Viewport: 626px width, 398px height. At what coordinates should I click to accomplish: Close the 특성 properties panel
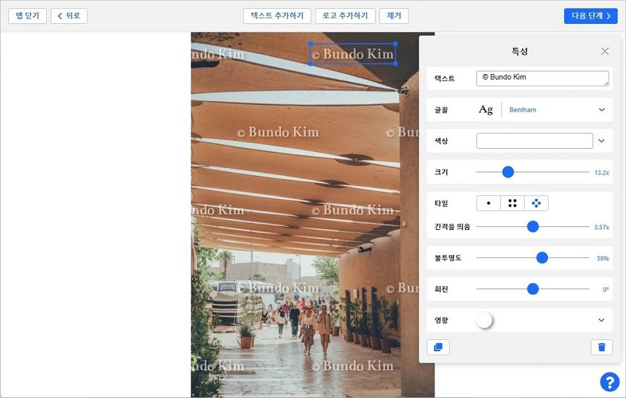click(x=604, y=51)
